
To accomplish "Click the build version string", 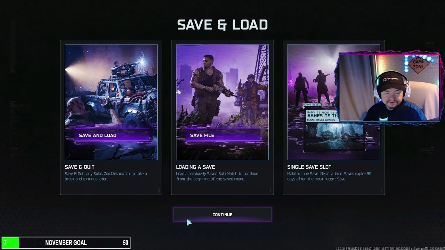I will pos(390,248).
